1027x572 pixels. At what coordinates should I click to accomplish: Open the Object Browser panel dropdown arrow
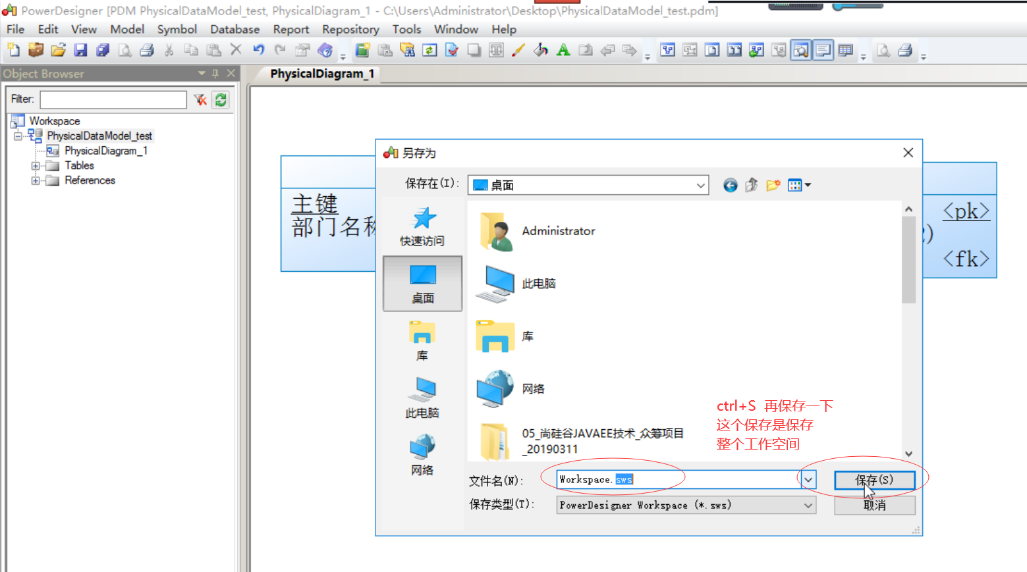[x=202, y=73]
